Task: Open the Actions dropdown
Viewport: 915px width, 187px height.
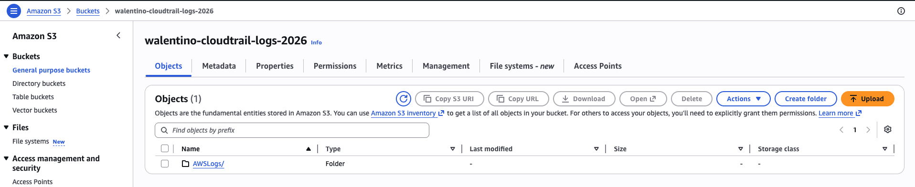Action: click(x=744, y=99)
